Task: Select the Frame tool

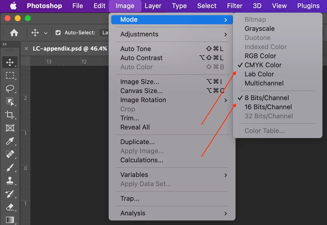Action: pos(10,128)
